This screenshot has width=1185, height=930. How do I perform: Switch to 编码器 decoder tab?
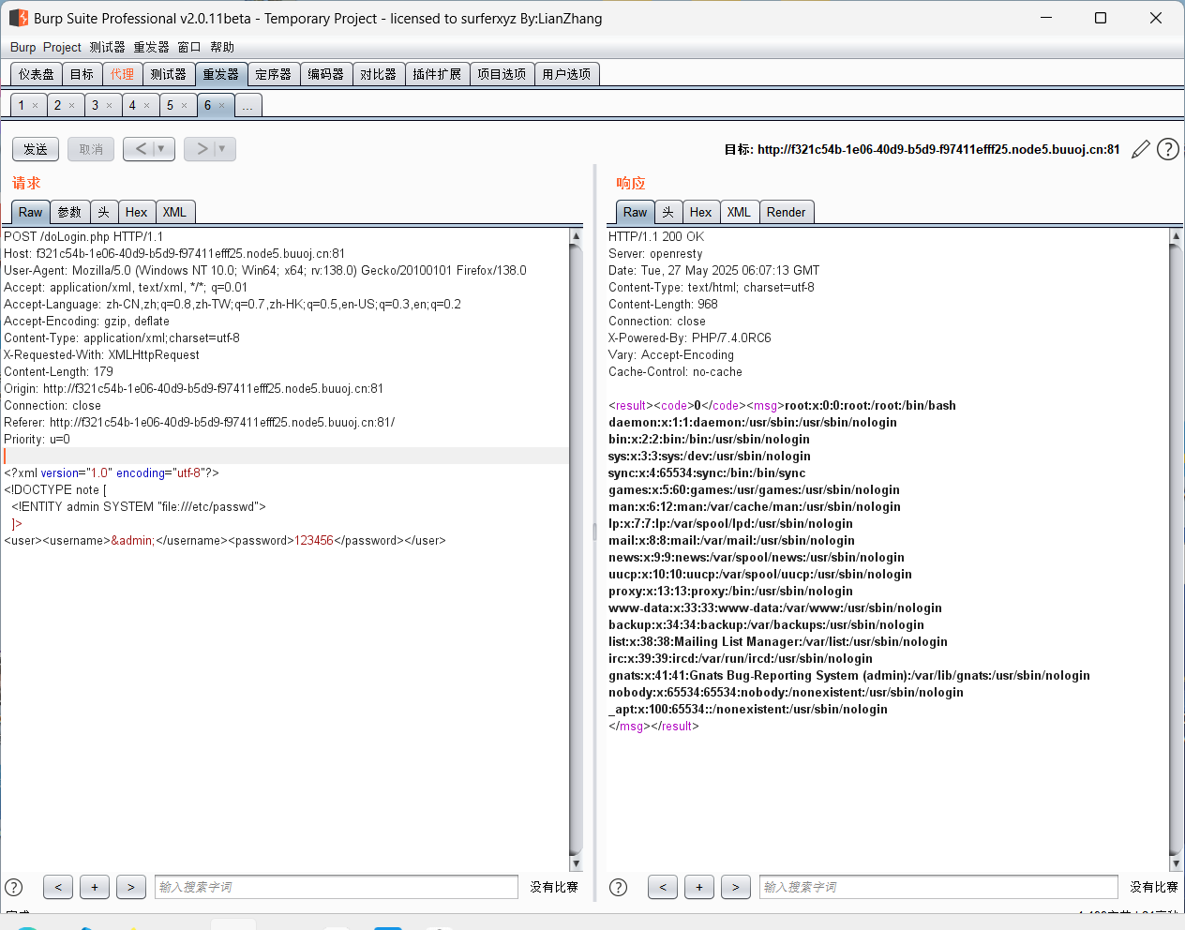click(326, 74)
